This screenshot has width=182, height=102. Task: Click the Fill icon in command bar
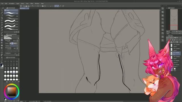pyautogui.click(x=43, y=6)
